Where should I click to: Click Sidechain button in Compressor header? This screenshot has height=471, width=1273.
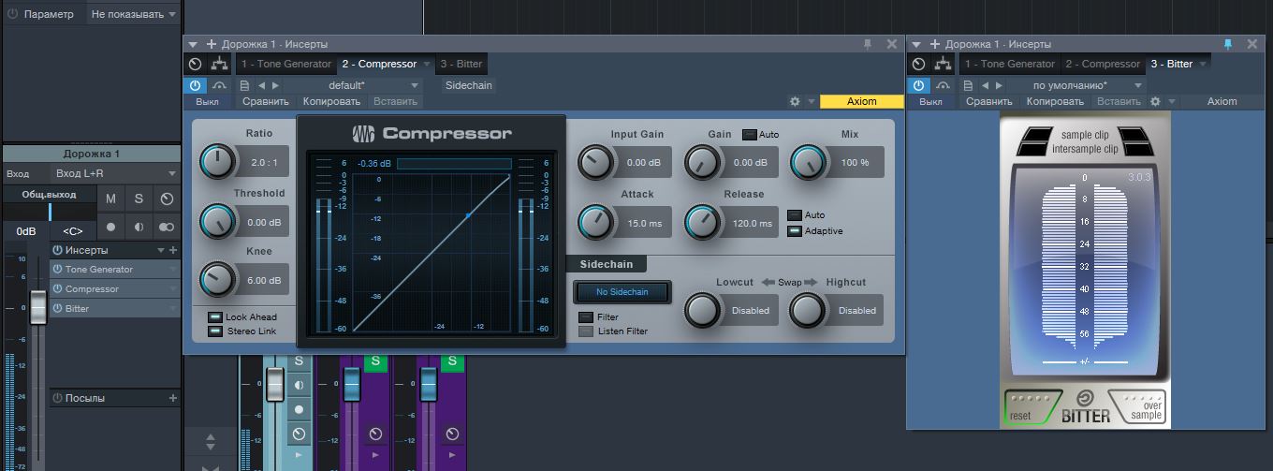click(x=468, y=85)
